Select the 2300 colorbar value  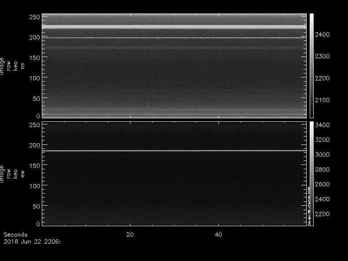click(322, 56)
